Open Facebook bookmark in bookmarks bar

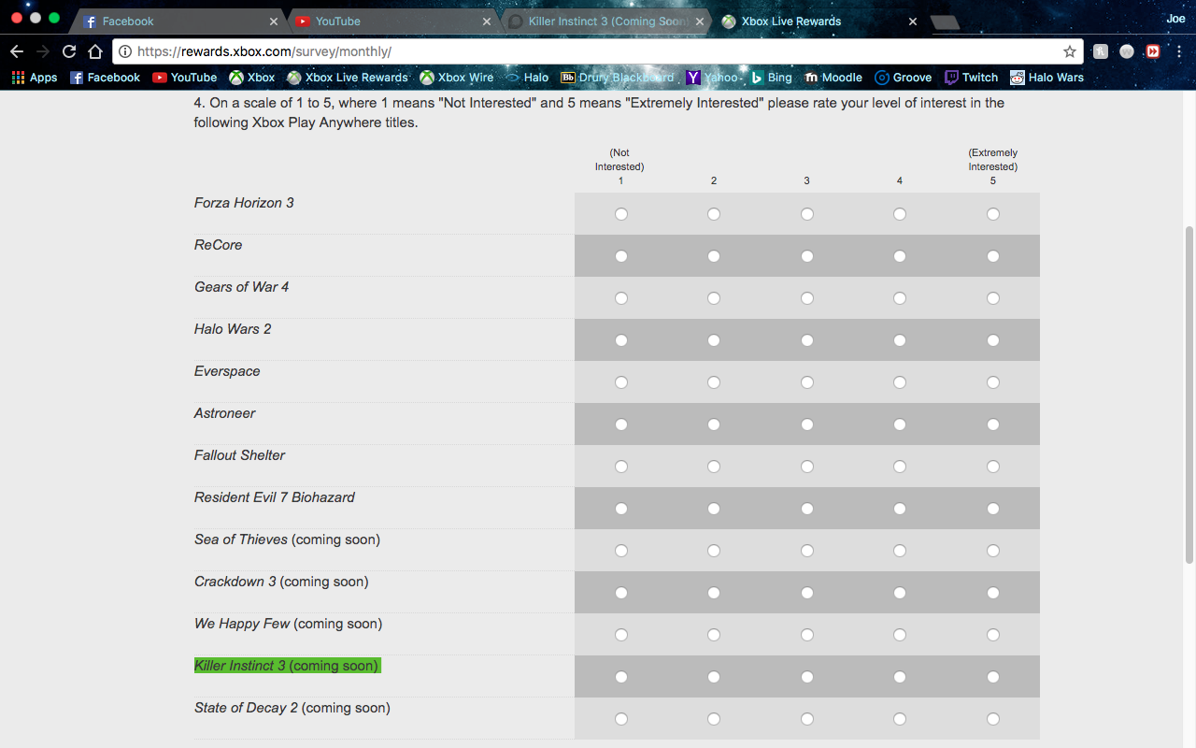(x=105, y=78)
